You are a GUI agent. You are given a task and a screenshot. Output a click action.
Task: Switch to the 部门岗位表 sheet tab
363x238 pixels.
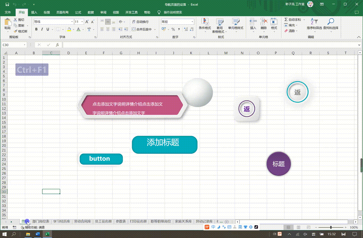tap(41, 221)
